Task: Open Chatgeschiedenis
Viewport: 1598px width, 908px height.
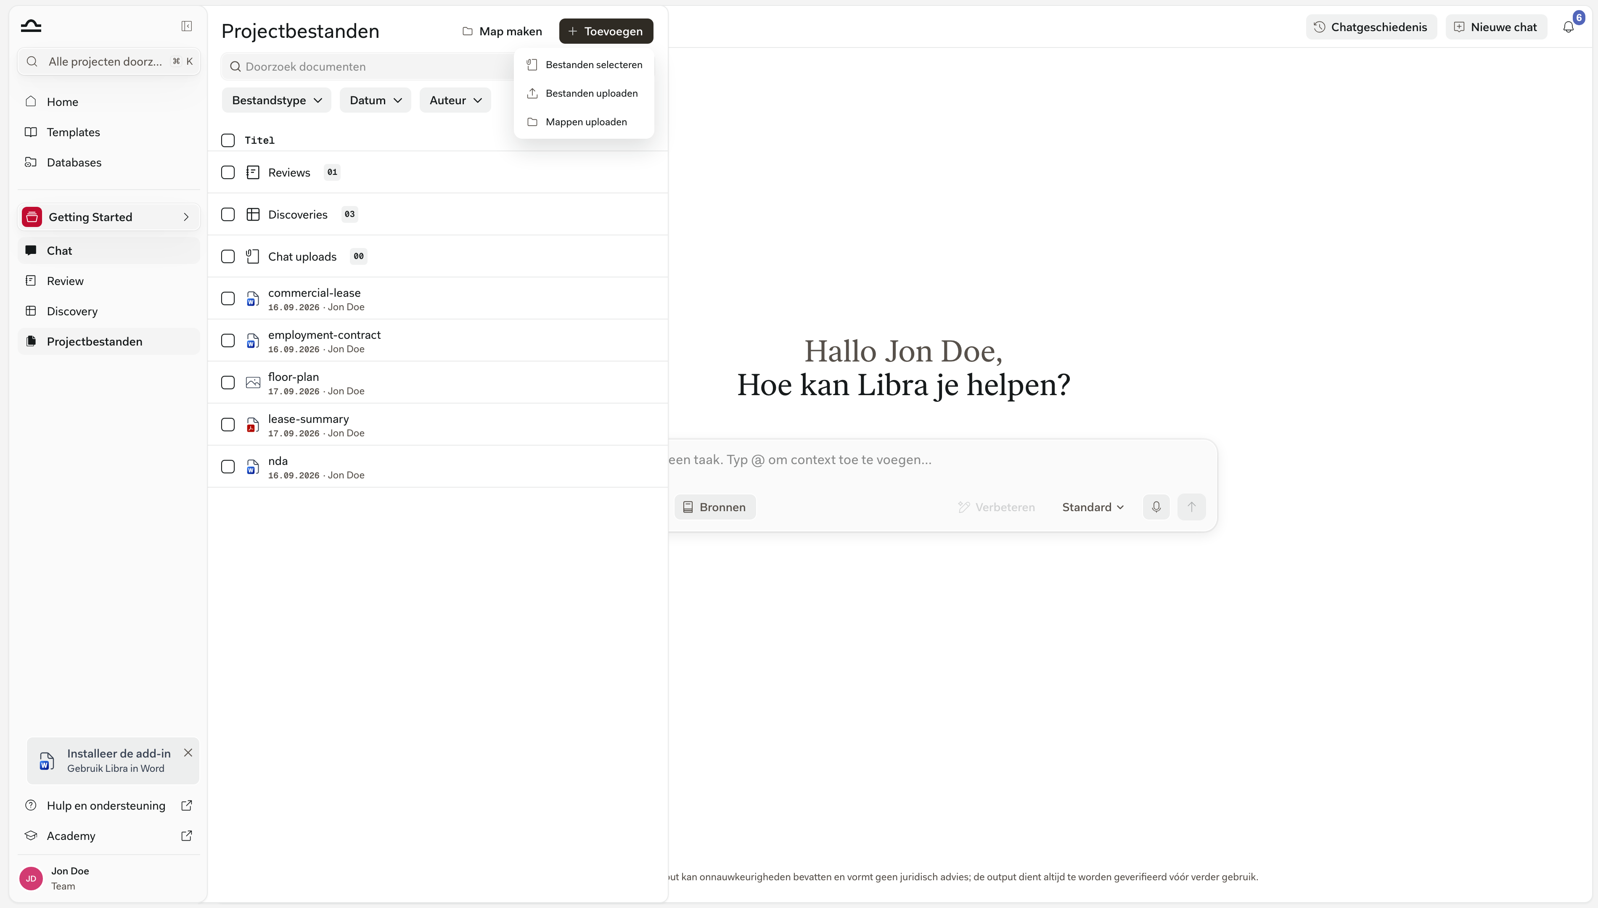Action: point(1371,27)
